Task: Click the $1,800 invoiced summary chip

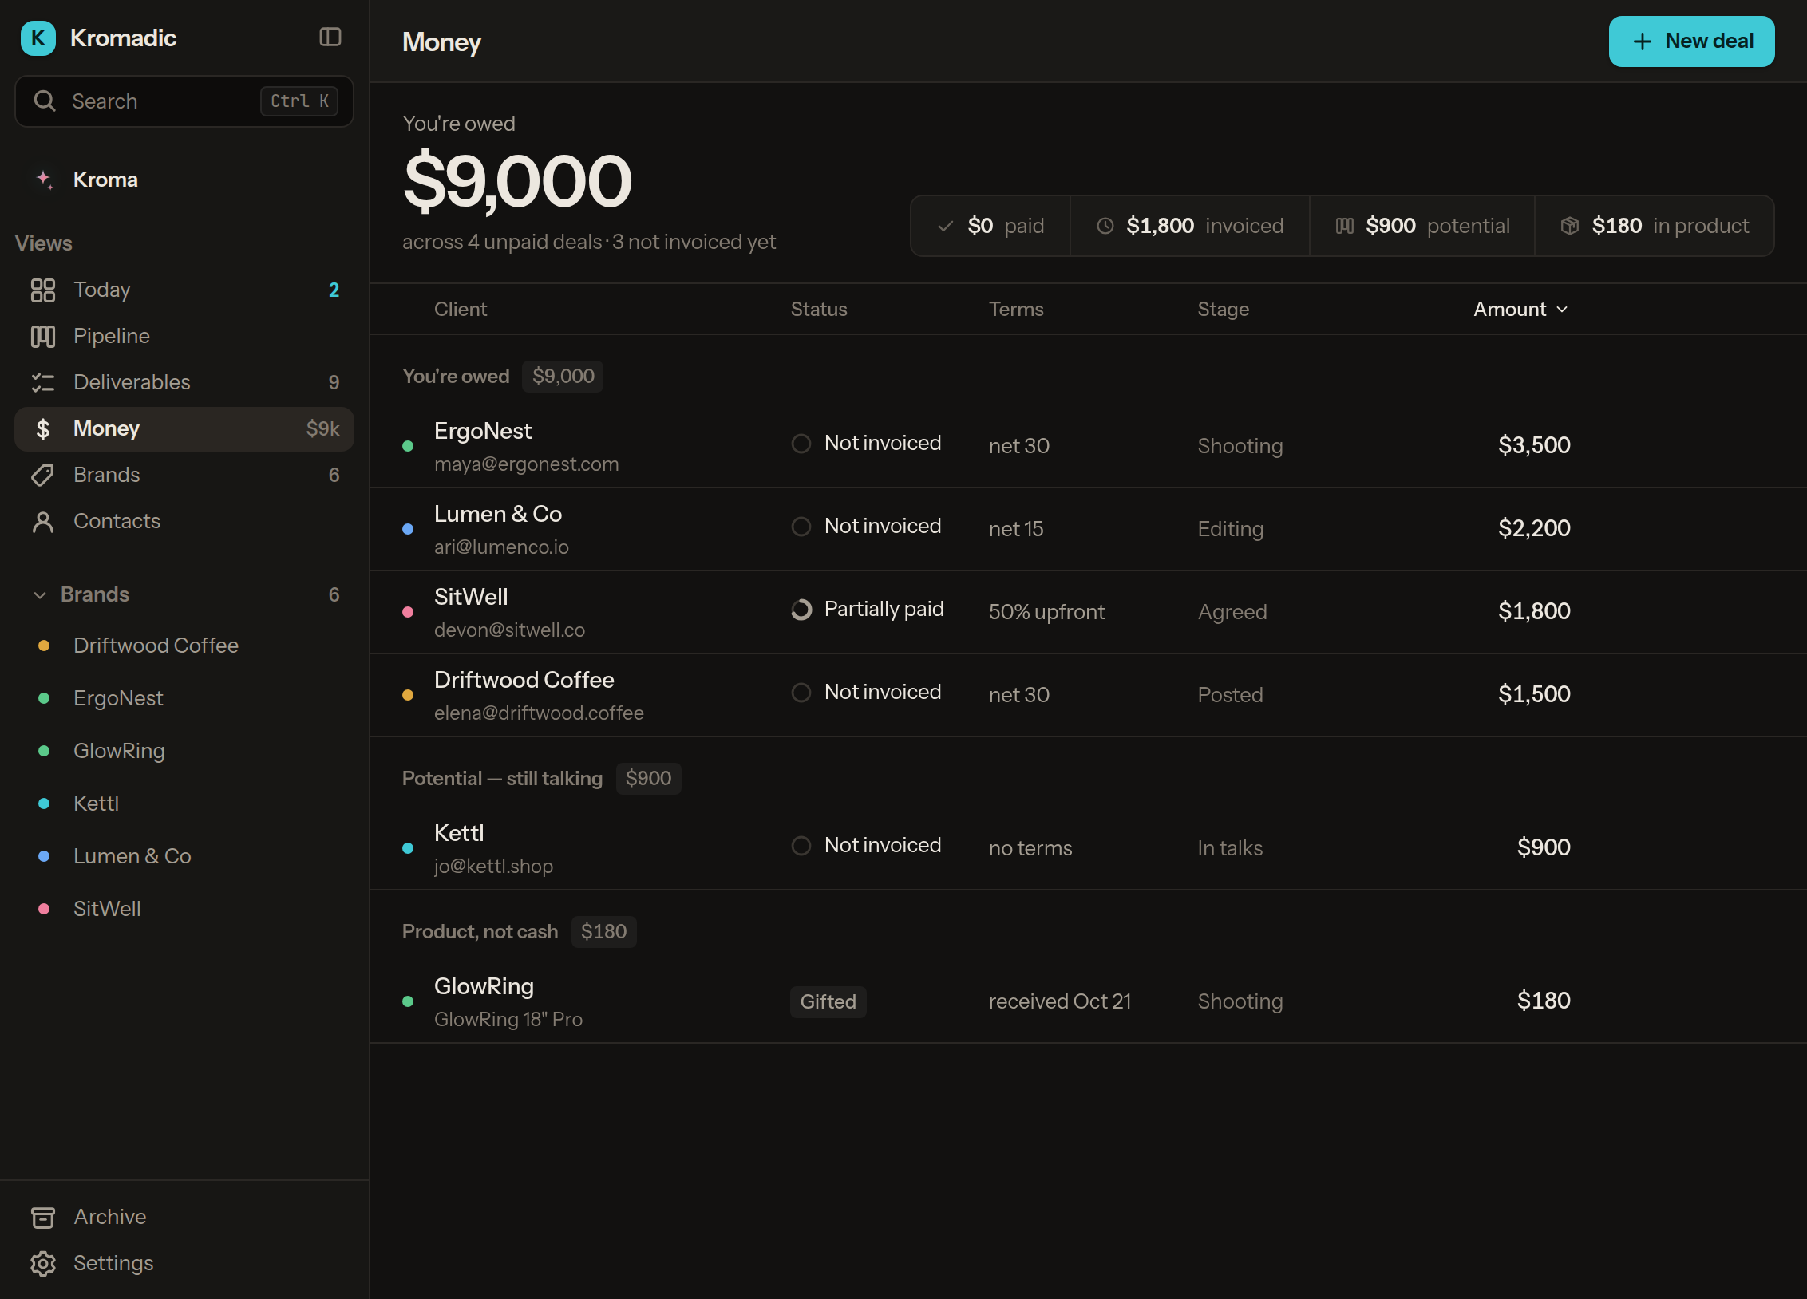Action: click(x=1190, y=226)
